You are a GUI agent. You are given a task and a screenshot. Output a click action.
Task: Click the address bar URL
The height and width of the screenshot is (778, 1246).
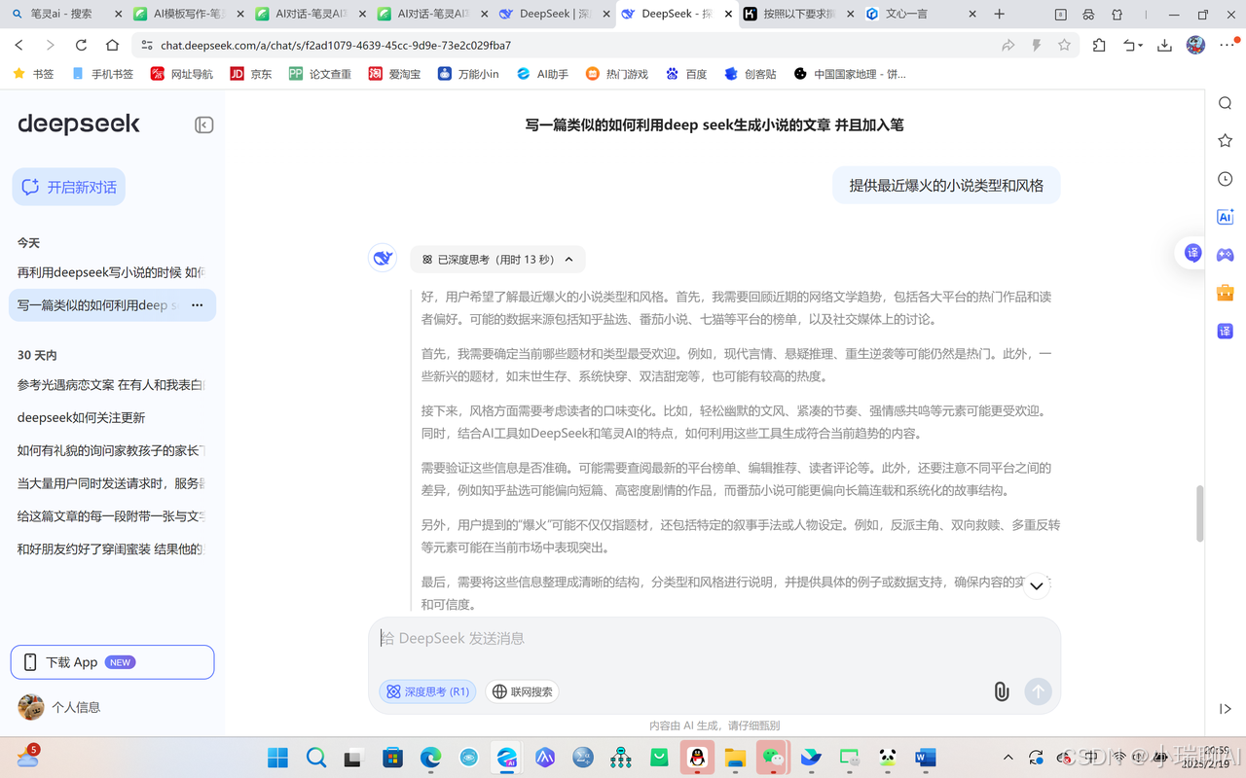coord(336,46)
